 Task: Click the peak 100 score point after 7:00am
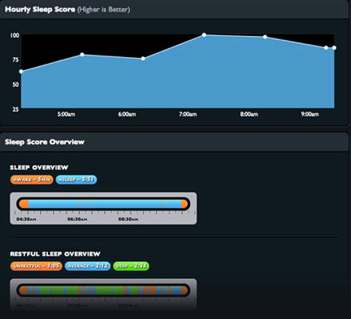(204, 35)
